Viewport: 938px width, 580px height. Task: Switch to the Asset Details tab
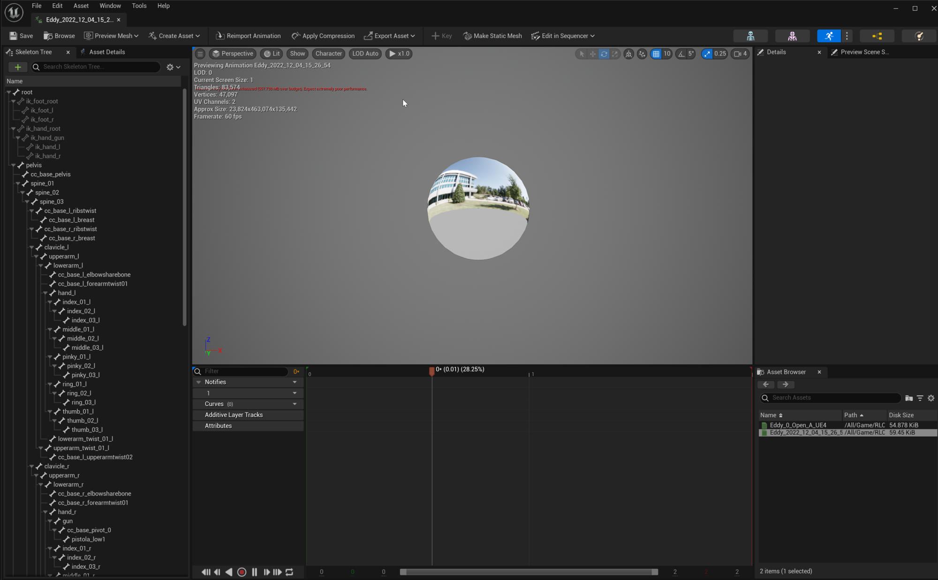tap(103, 52)
